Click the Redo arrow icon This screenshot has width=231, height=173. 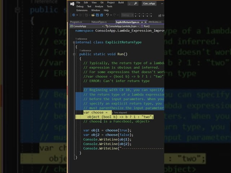(x=114, y=15)
